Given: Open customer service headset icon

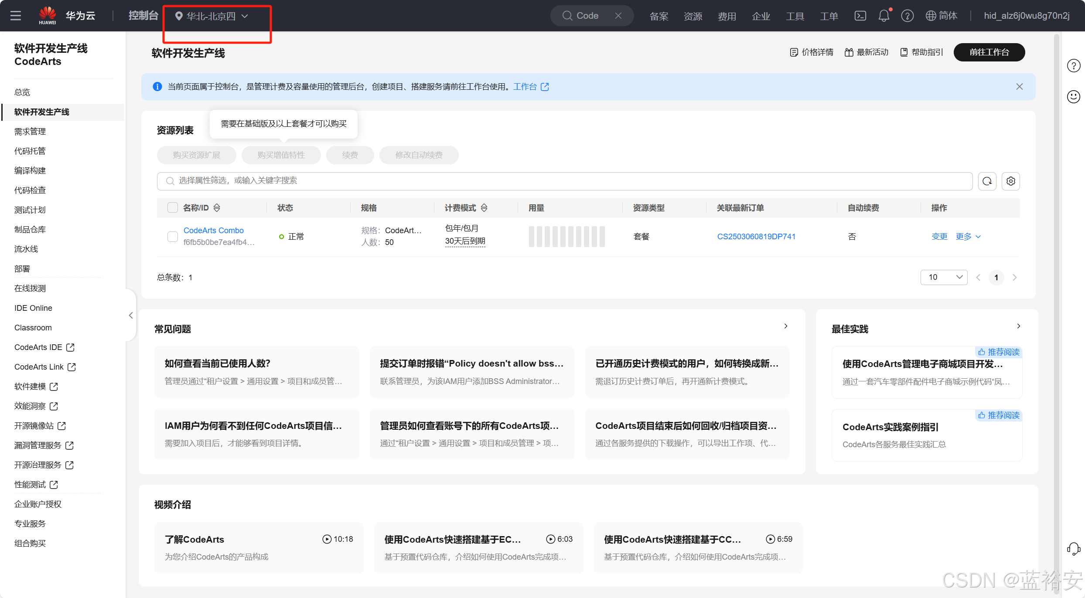Looking at the screenshot, I should pyautogui.click(x=1073, y=549).
